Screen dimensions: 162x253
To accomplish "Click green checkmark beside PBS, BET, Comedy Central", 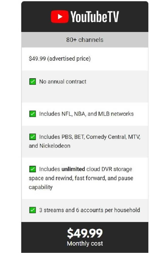I will pyautogui.click(x=32, y=137).
